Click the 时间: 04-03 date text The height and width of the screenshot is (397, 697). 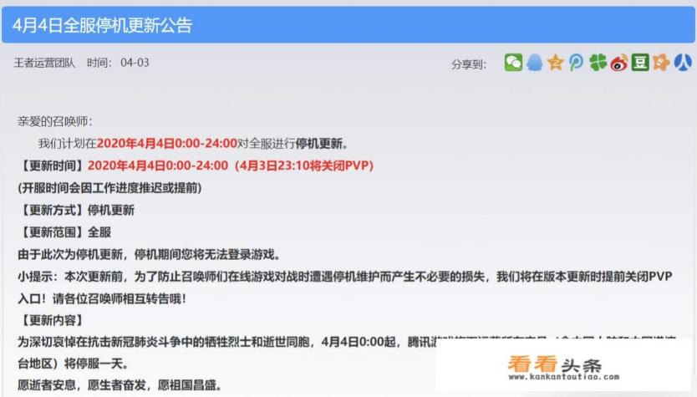click(118, 63)
